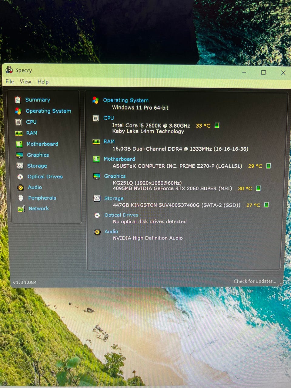
Task: Click the CPU temperature indicator beside 33 °C
Action: [217, 125]
